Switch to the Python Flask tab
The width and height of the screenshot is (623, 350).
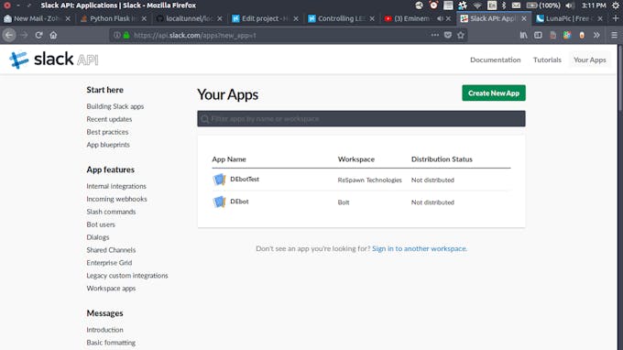pyautogui.click(x=114, y=18)
